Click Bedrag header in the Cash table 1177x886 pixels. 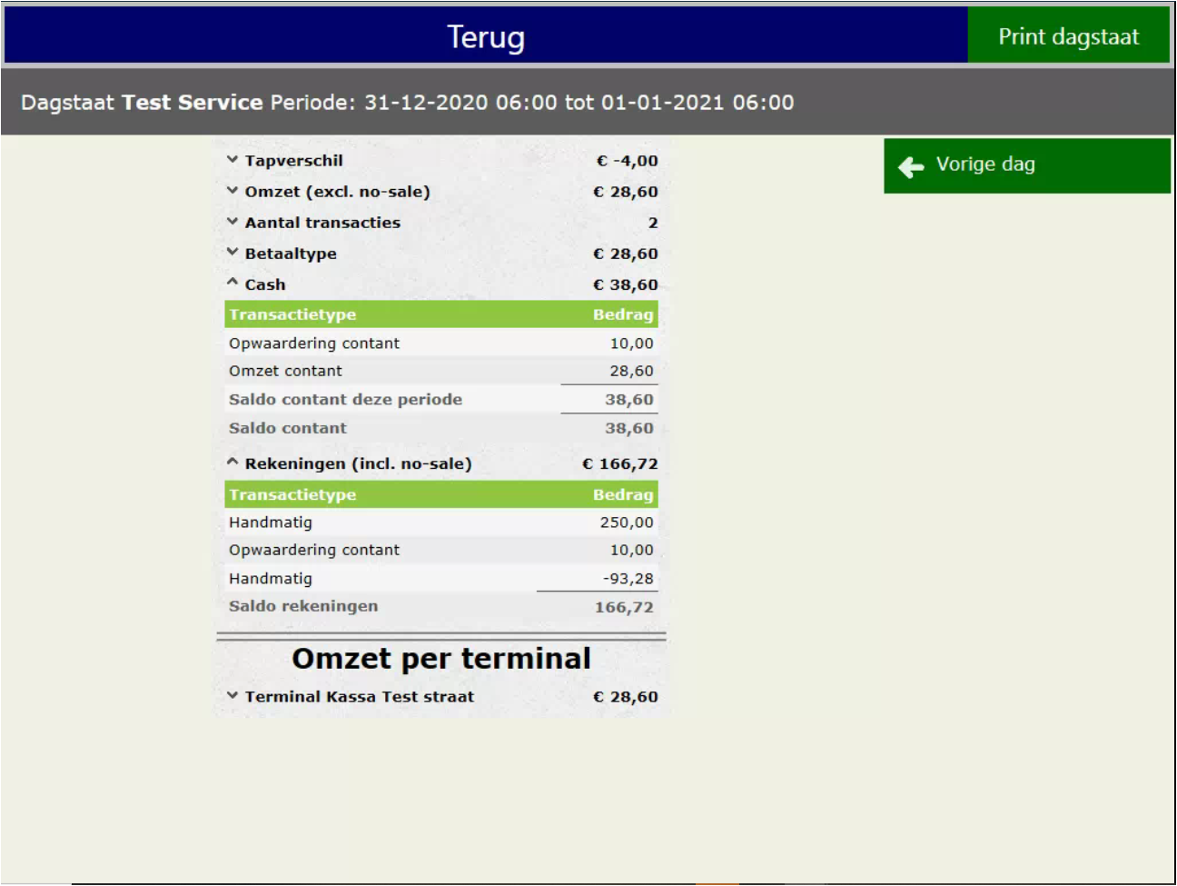click(623, 314)
